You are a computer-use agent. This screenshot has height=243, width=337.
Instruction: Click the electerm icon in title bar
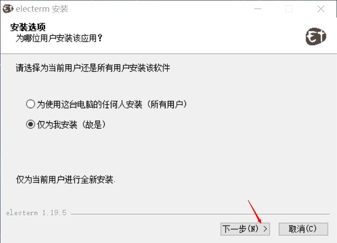pos(8,9)
